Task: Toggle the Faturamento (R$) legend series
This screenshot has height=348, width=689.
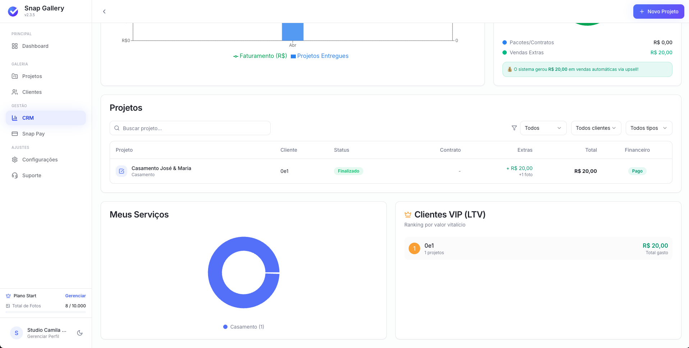Action: pyautogui.click(x=260, y=56)
